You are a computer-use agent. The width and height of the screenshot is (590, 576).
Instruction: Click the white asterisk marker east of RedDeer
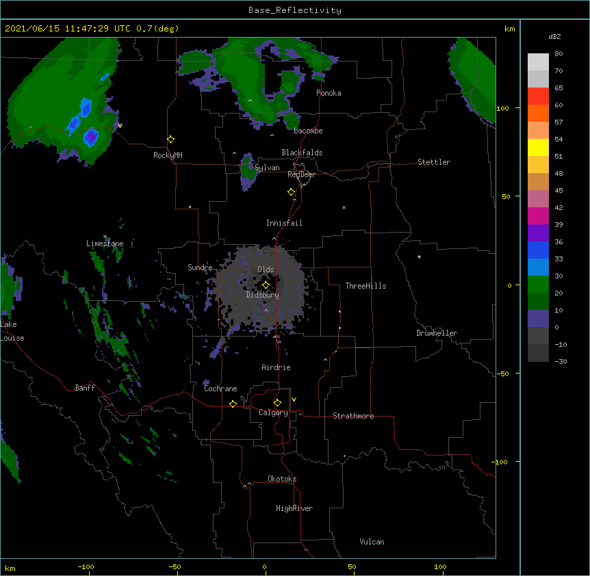pyautogui.click(x=344, y=207)
